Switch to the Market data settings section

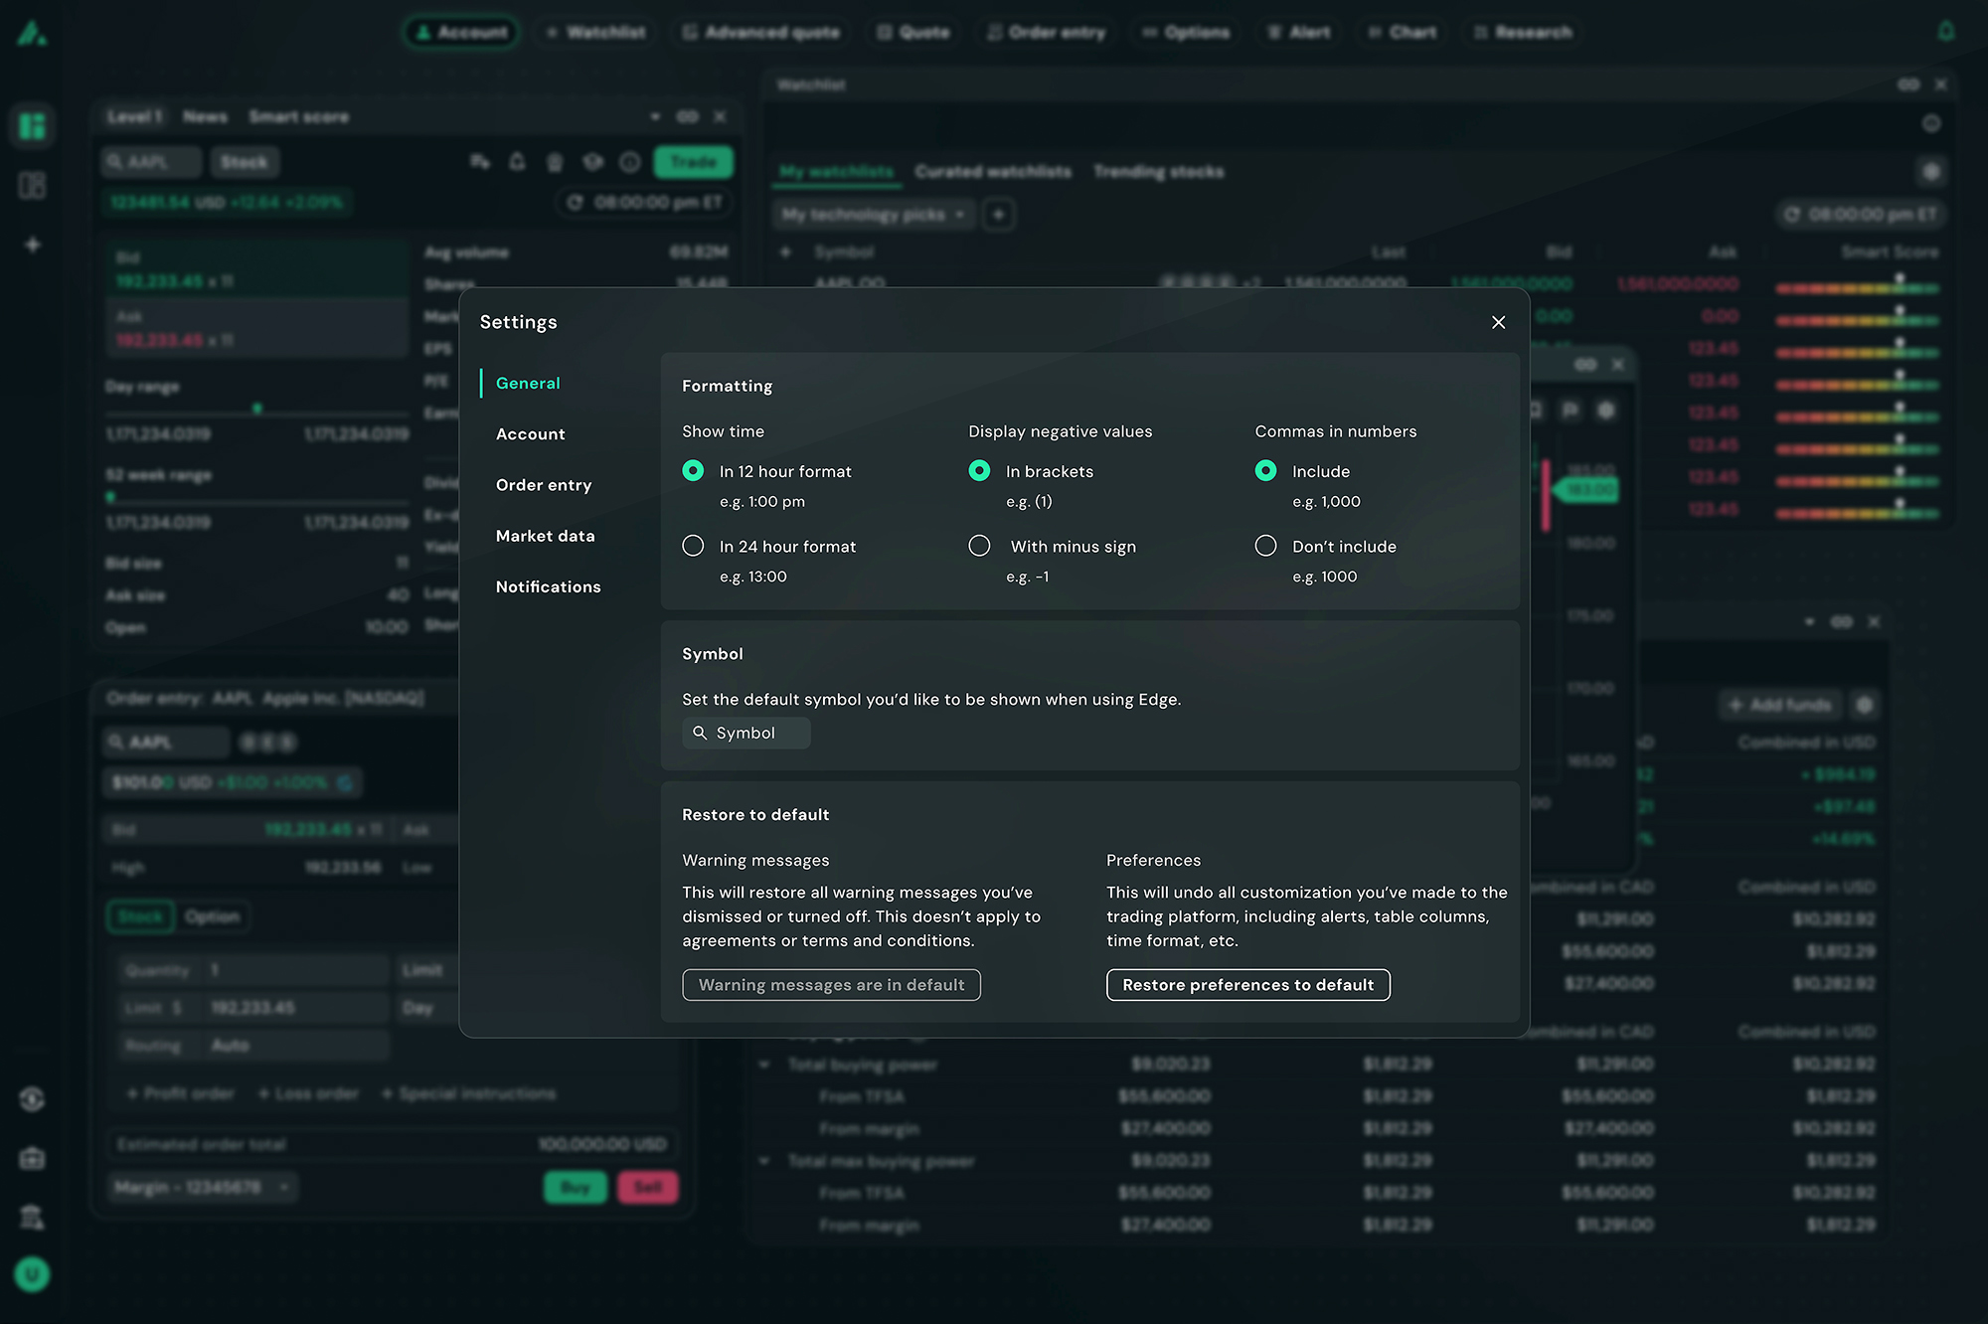[545, 536]
